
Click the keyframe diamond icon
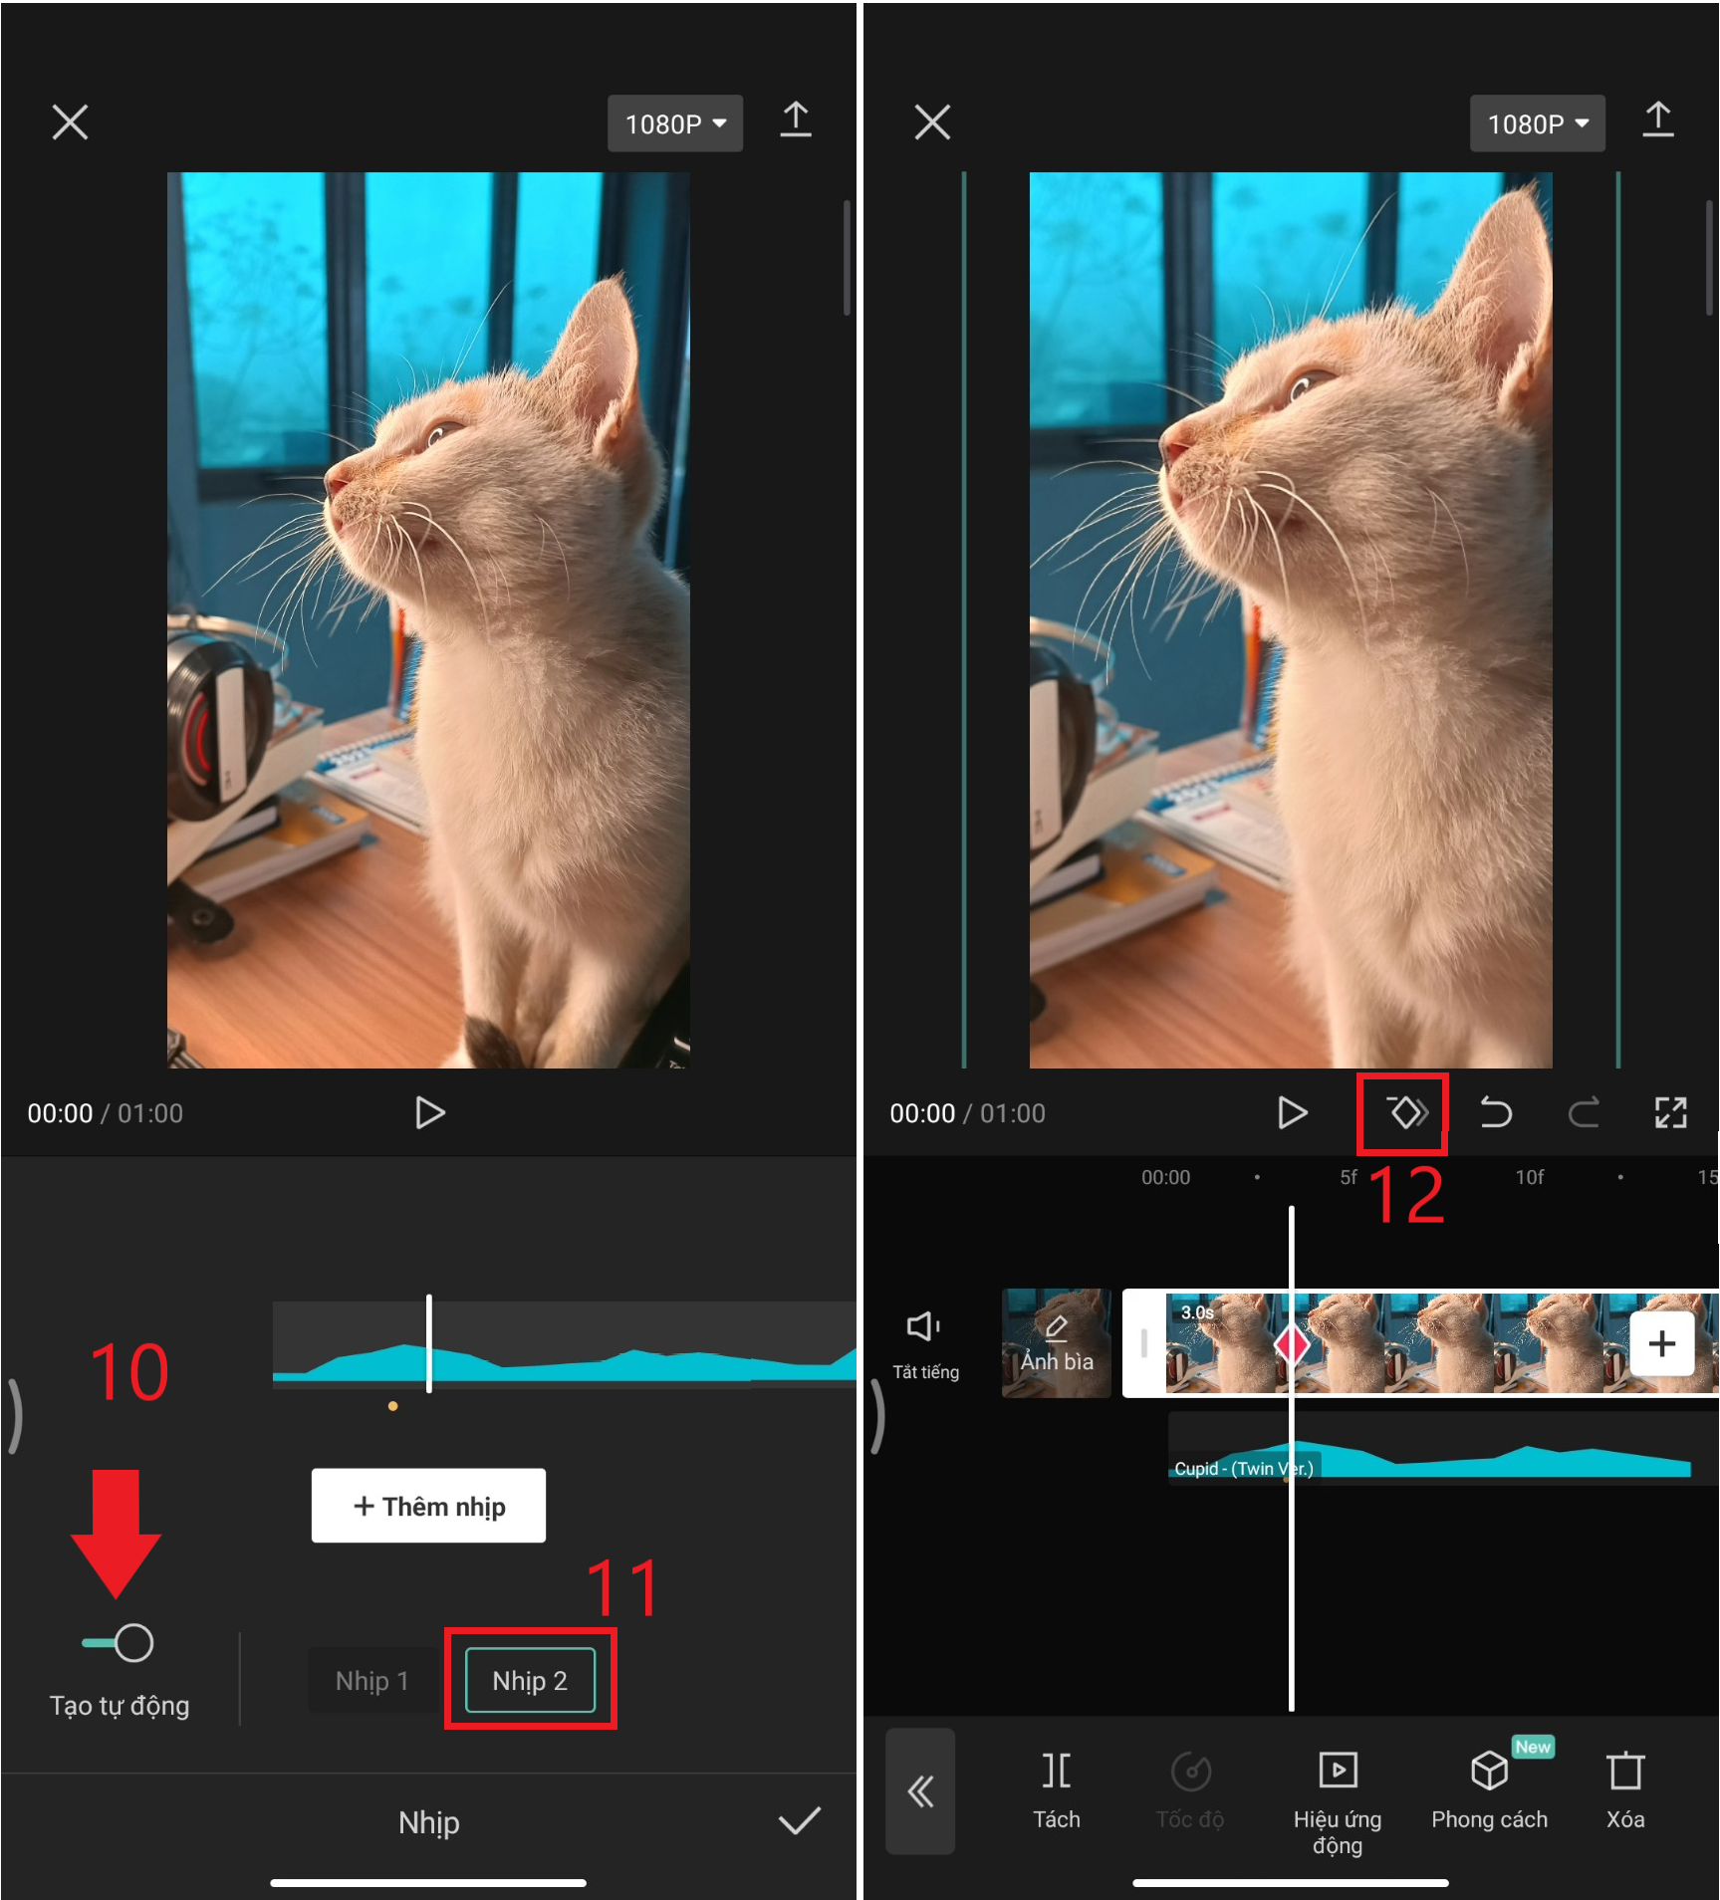tap(1406, 1112)
